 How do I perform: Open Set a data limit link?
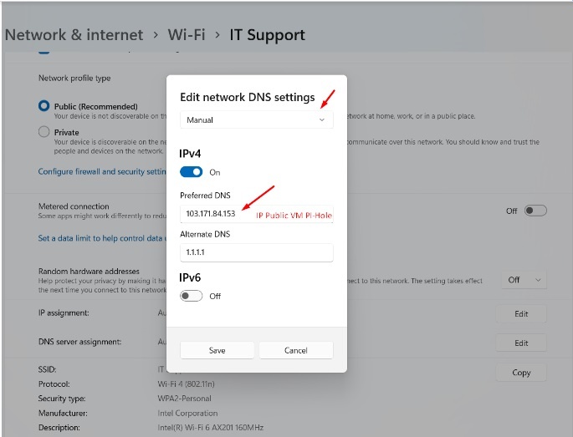100,238
